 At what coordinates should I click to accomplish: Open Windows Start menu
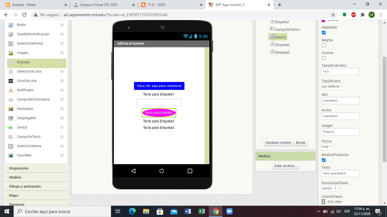pyautogui.click(x=7, y=211)
